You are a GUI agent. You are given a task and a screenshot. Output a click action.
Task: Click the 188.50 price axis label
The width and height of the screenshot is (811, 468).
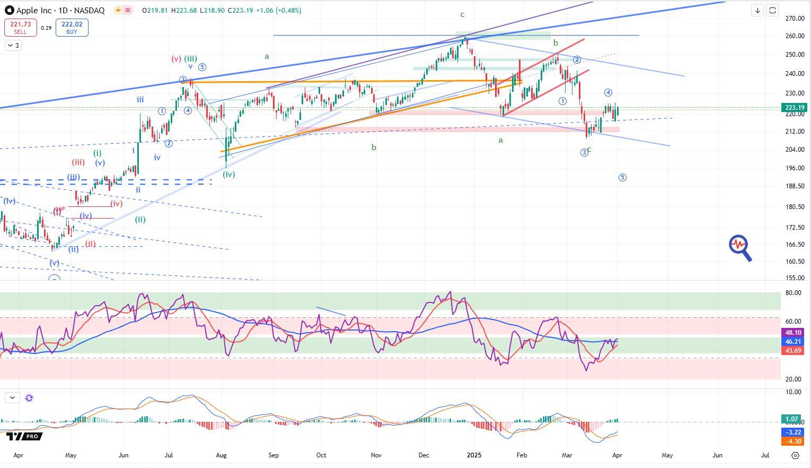coord(795,186)
